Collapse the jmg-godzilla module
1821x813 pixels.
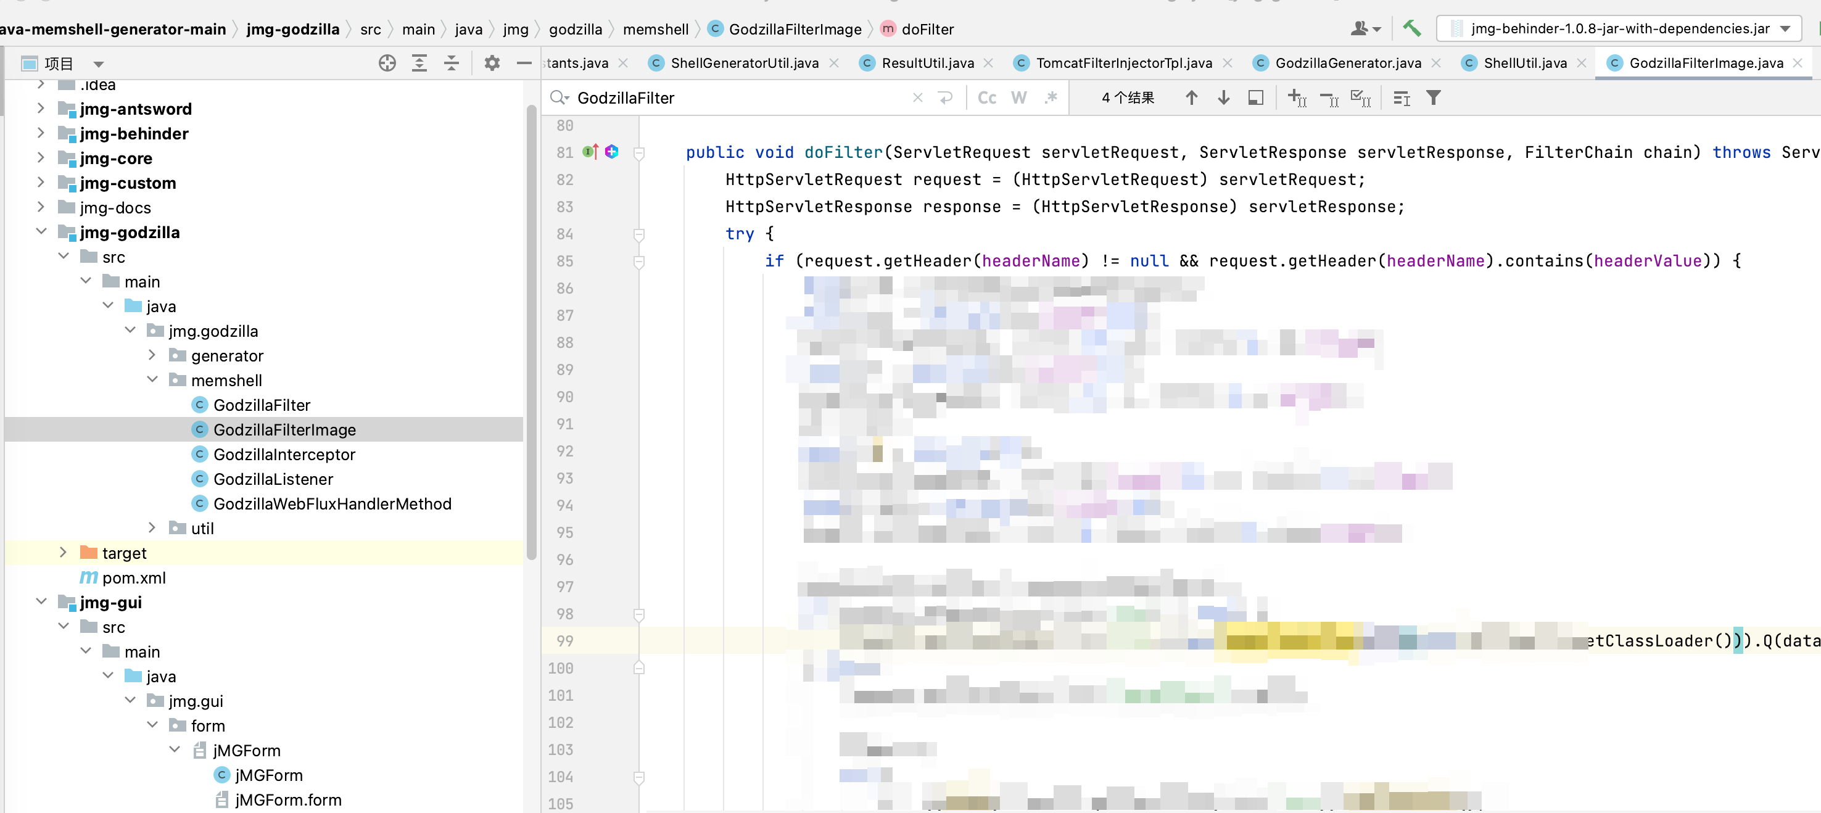click(41, 231)
